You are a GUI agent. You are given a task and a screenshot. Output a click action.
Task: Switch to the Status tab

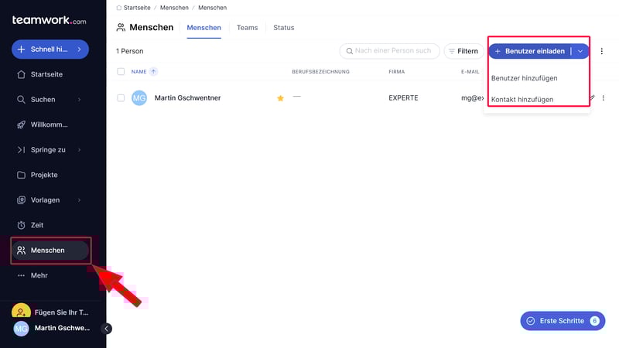click(x=283, y=28)
